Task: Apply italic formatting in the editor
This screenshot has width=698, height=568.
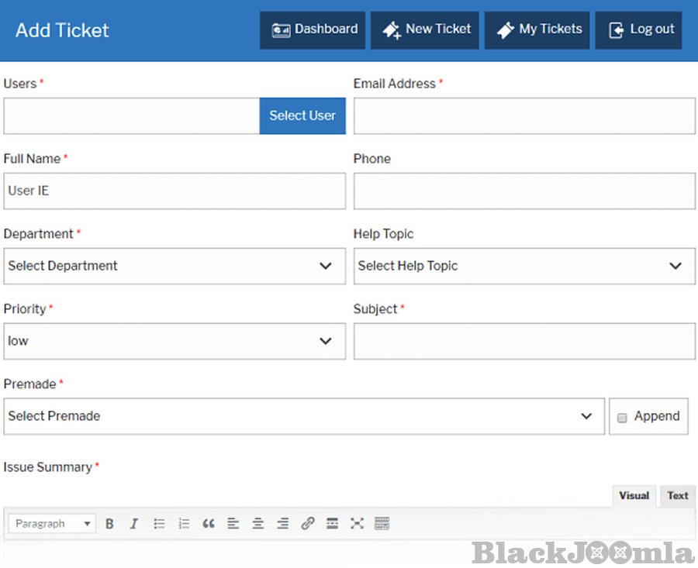Action: tap(133, 524)
